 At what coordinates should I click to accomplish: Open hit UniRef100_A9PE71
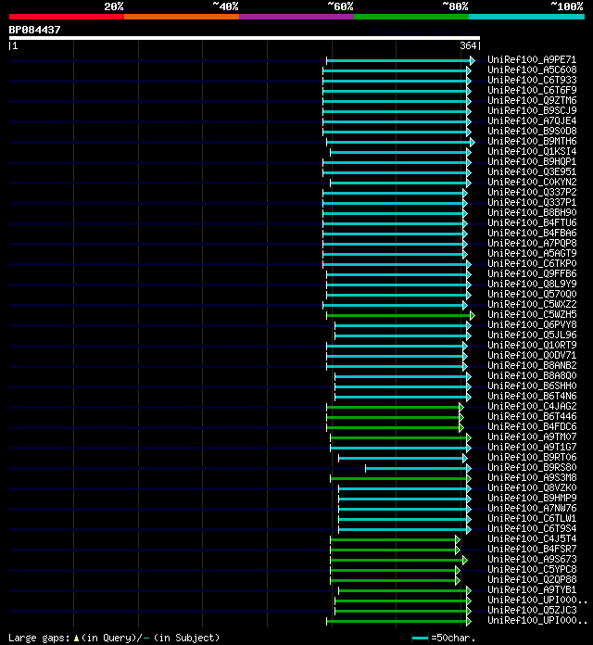(x=532, y=59)
